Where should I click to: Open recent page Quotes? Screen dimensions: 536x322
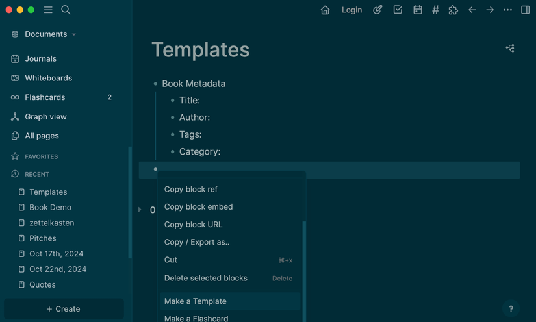pos(42,284)
